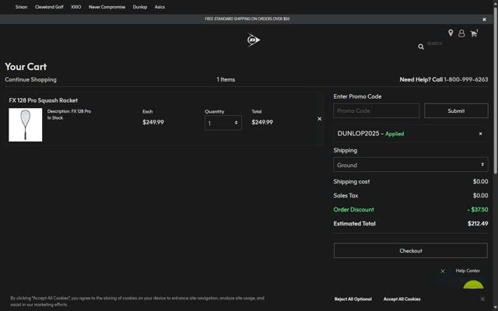Go to Never Compromise brand site
The height and width of the screenshot is (311, 498).
click(107, 7)
